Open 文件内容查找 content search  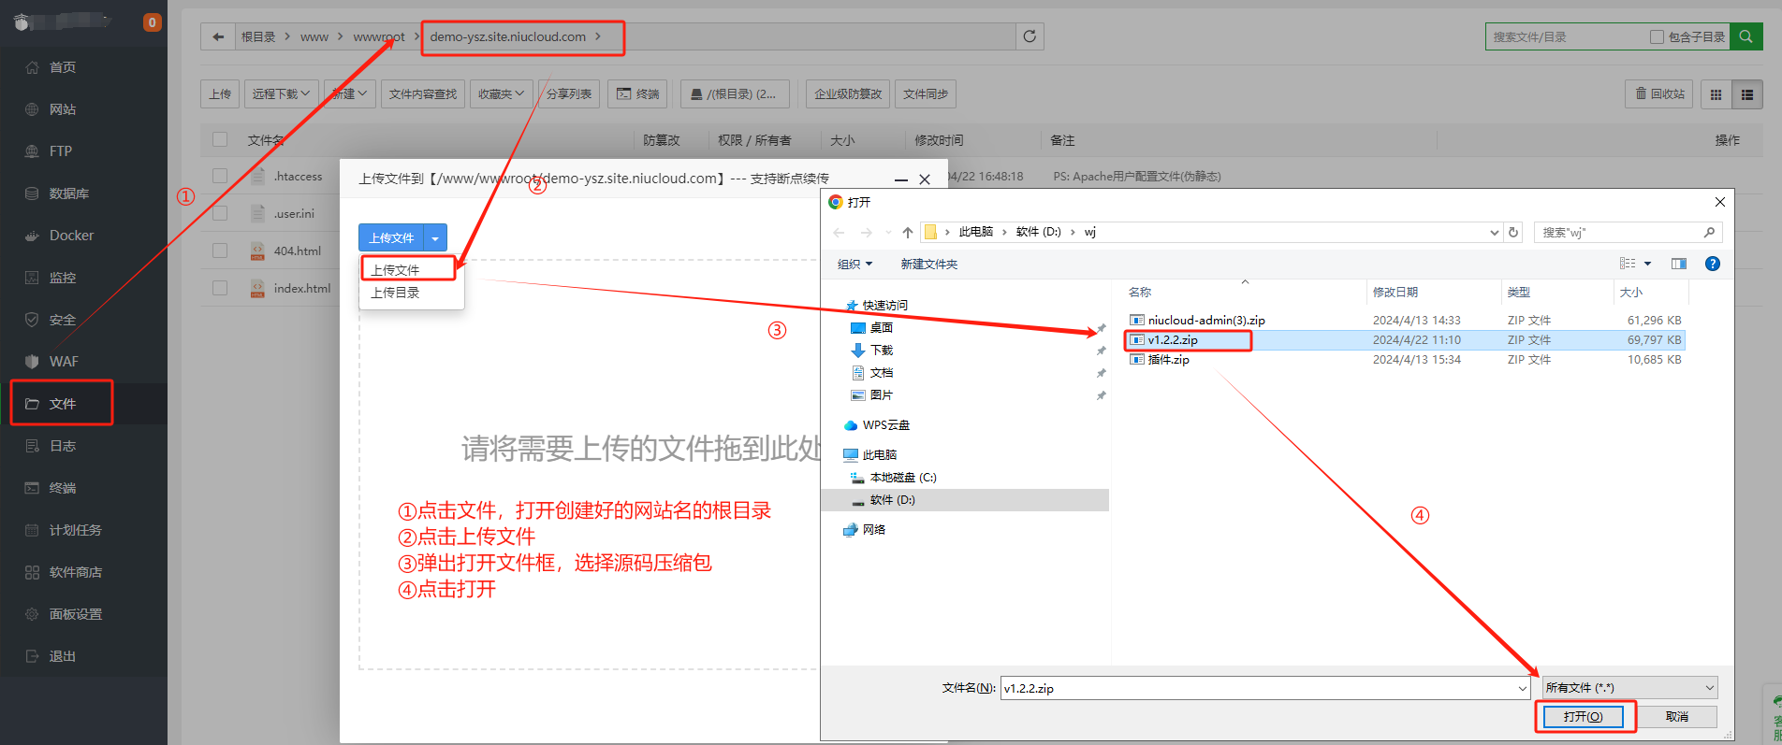(423, 93)
